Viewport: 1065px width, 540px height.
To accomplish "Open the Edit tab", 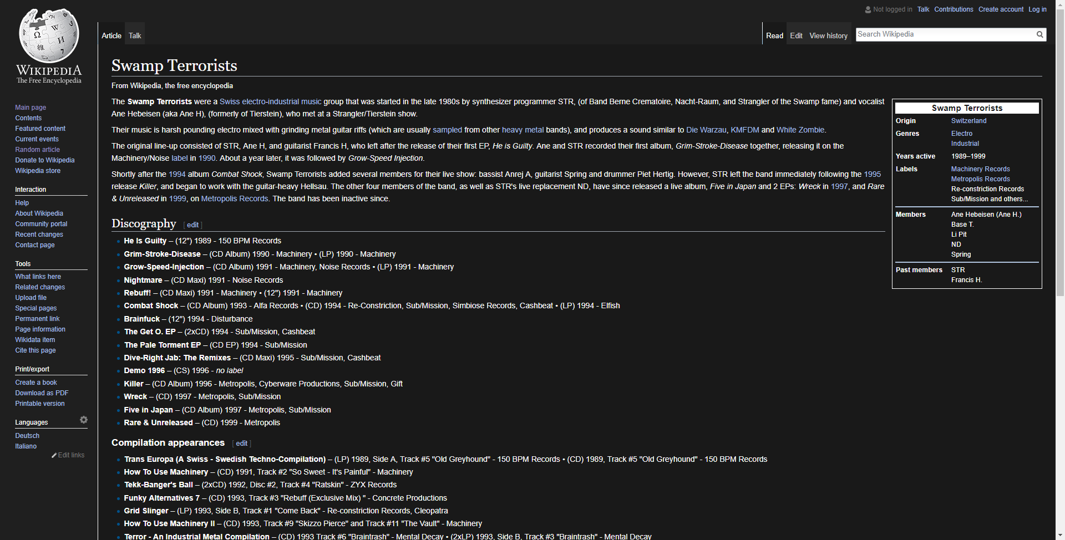I will click(x=796, y=35).
